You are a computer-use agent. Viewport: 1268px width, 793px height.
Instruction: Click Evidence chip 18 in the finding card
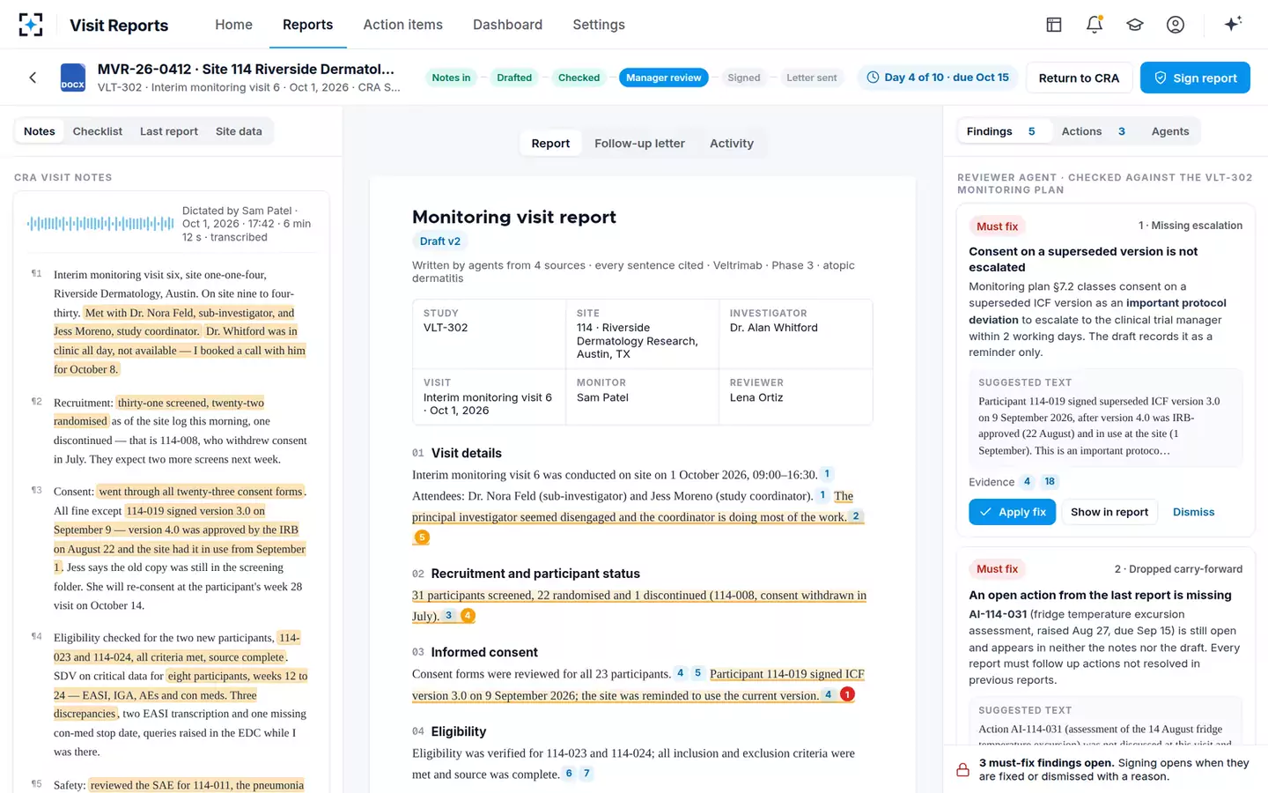[x=1050, y=482]
